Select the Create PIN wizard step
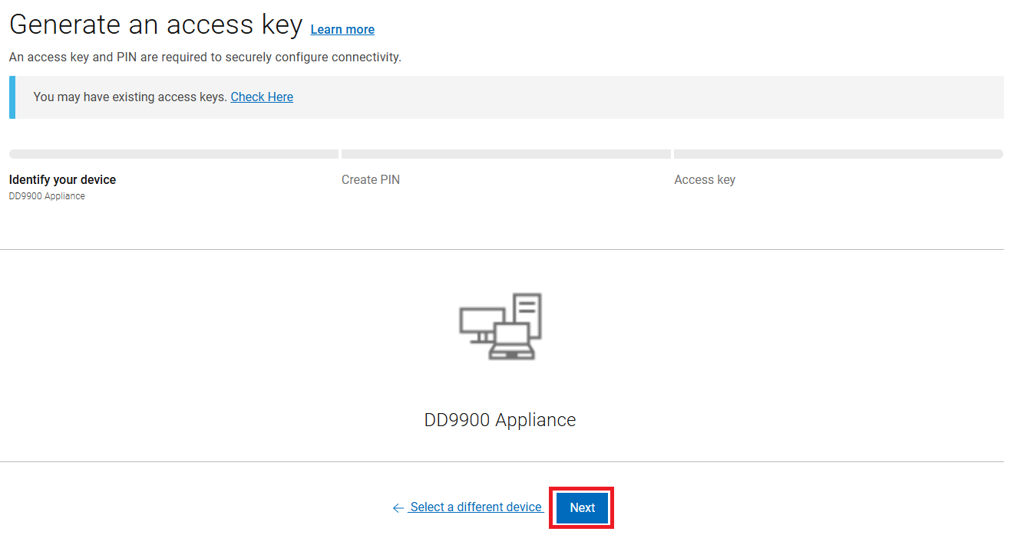 pos(371,179)
